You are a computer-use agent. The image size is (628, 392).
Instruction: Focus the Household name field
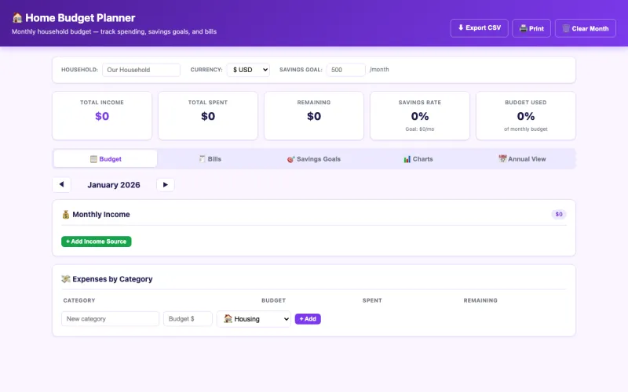[141, 70]
